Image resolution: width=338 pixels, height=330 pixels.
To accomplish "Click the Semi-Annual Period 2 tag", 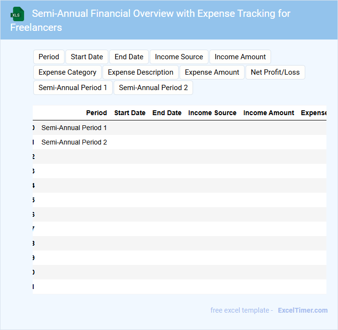I will tap(153, 88).
